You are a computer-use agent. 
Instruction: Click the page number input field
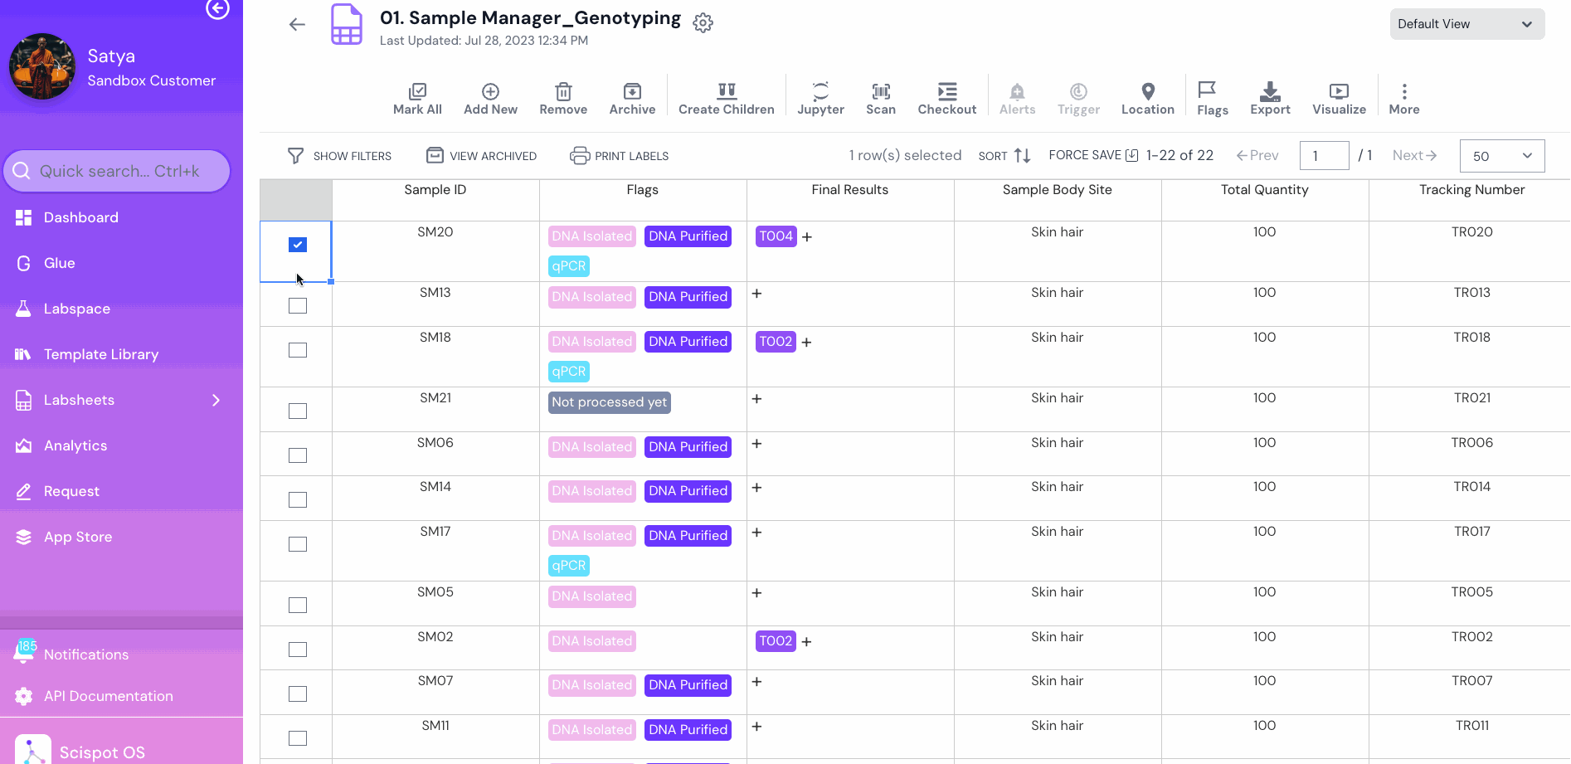pyautogui.click(x=1325, y=156)
